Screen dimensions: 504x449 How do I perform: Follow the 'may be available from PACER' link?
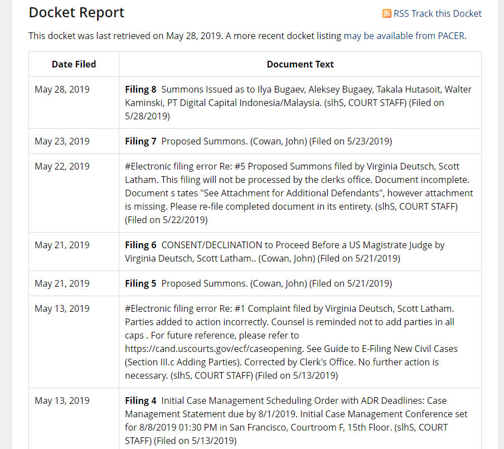tap(404, 36)
